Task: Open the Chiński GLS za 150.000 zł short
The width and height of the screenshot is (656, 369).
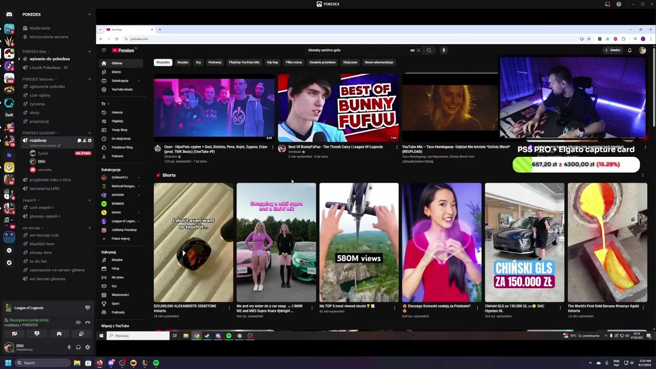Action: [524, 242]
